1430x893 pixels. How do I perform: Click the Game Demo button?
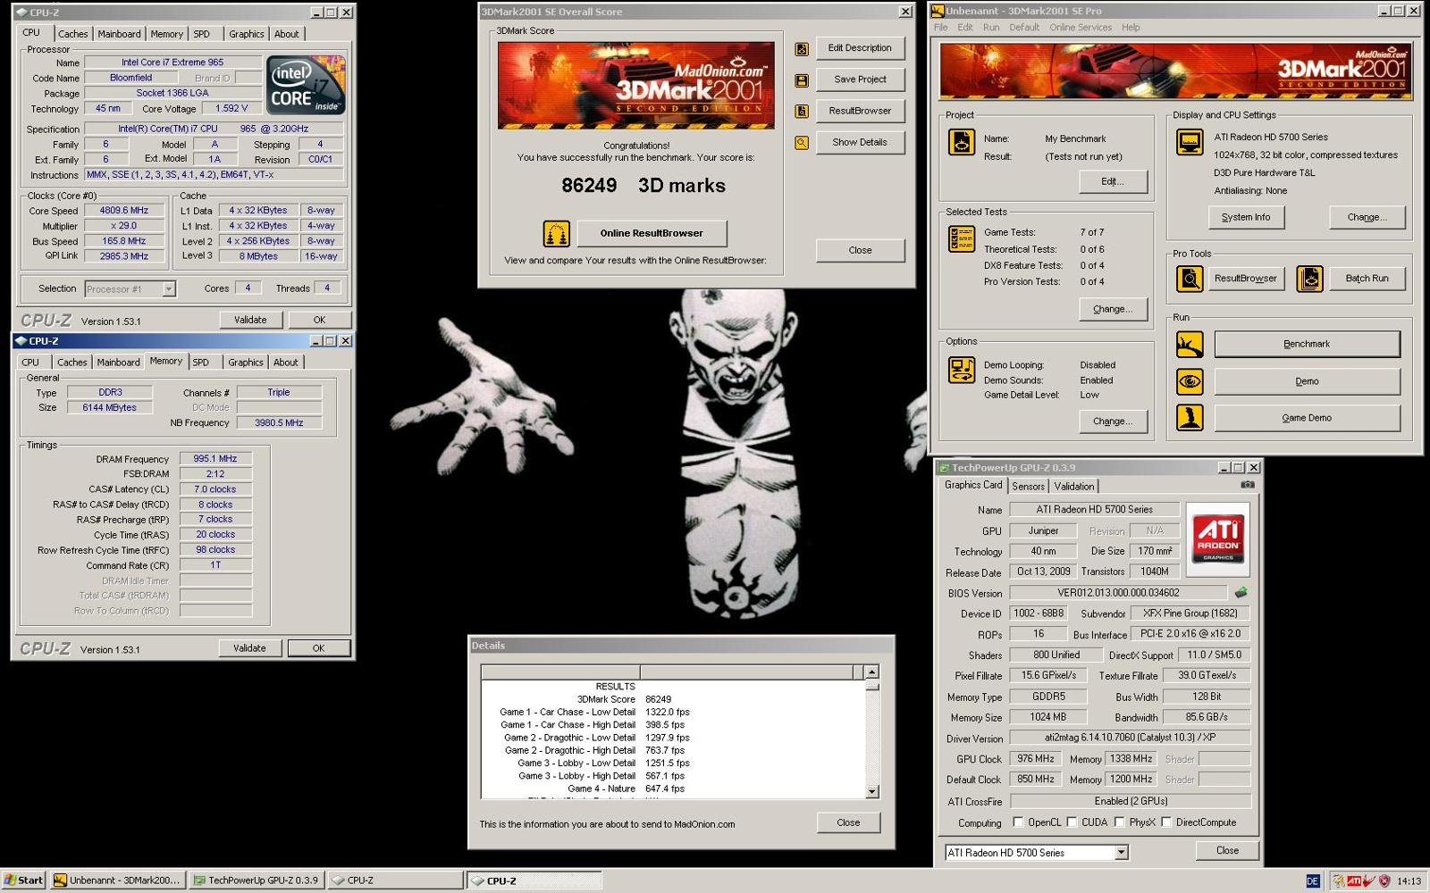click(1307, 419)
